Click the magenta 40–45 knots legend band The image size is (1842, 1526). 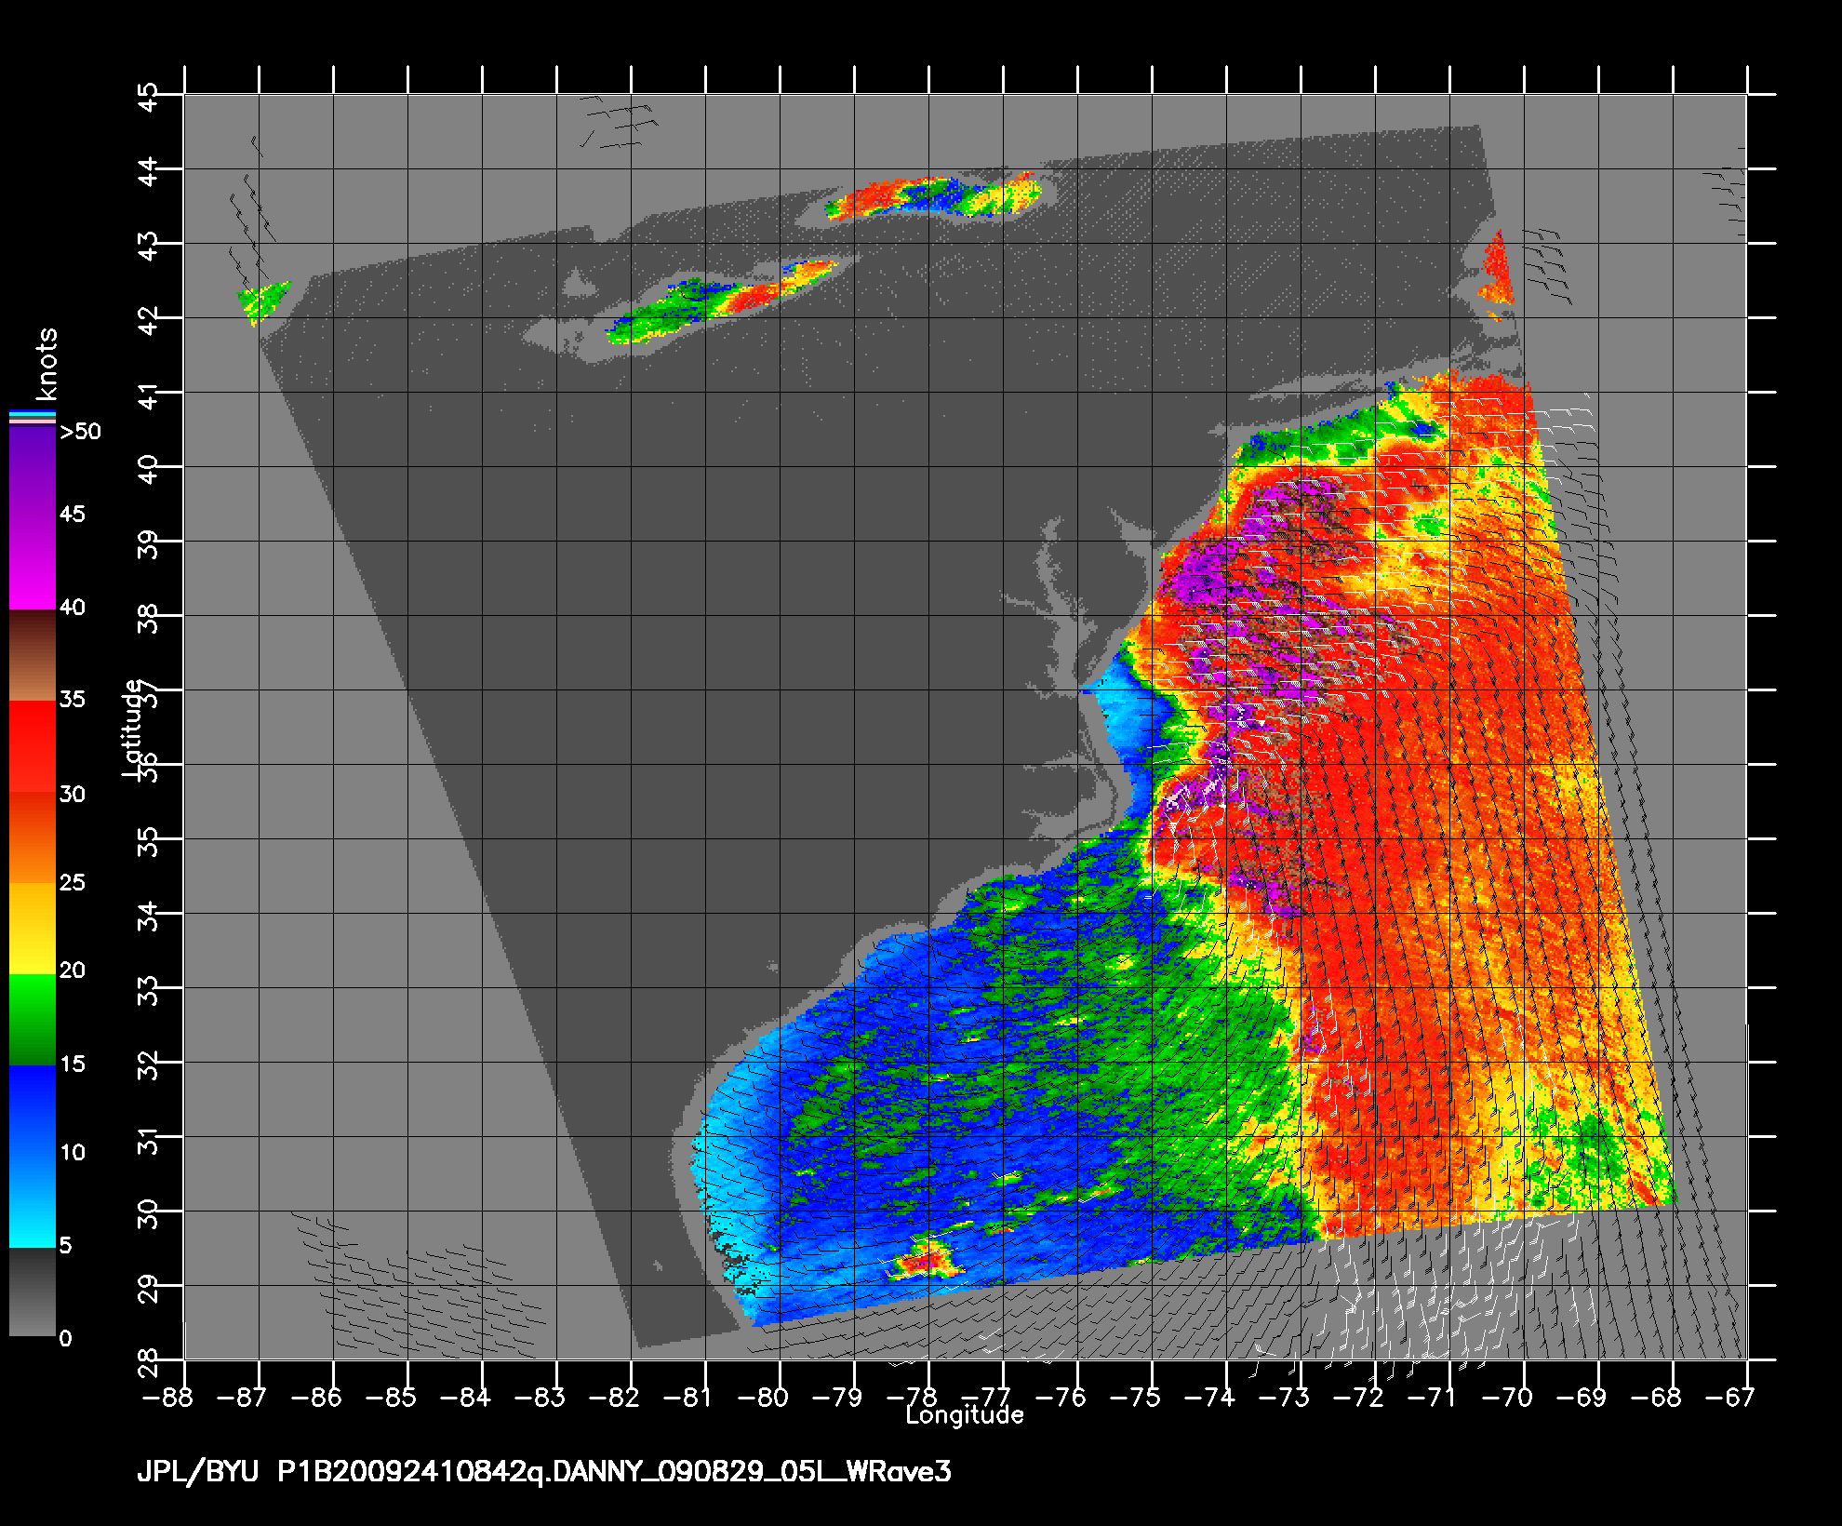33,563
